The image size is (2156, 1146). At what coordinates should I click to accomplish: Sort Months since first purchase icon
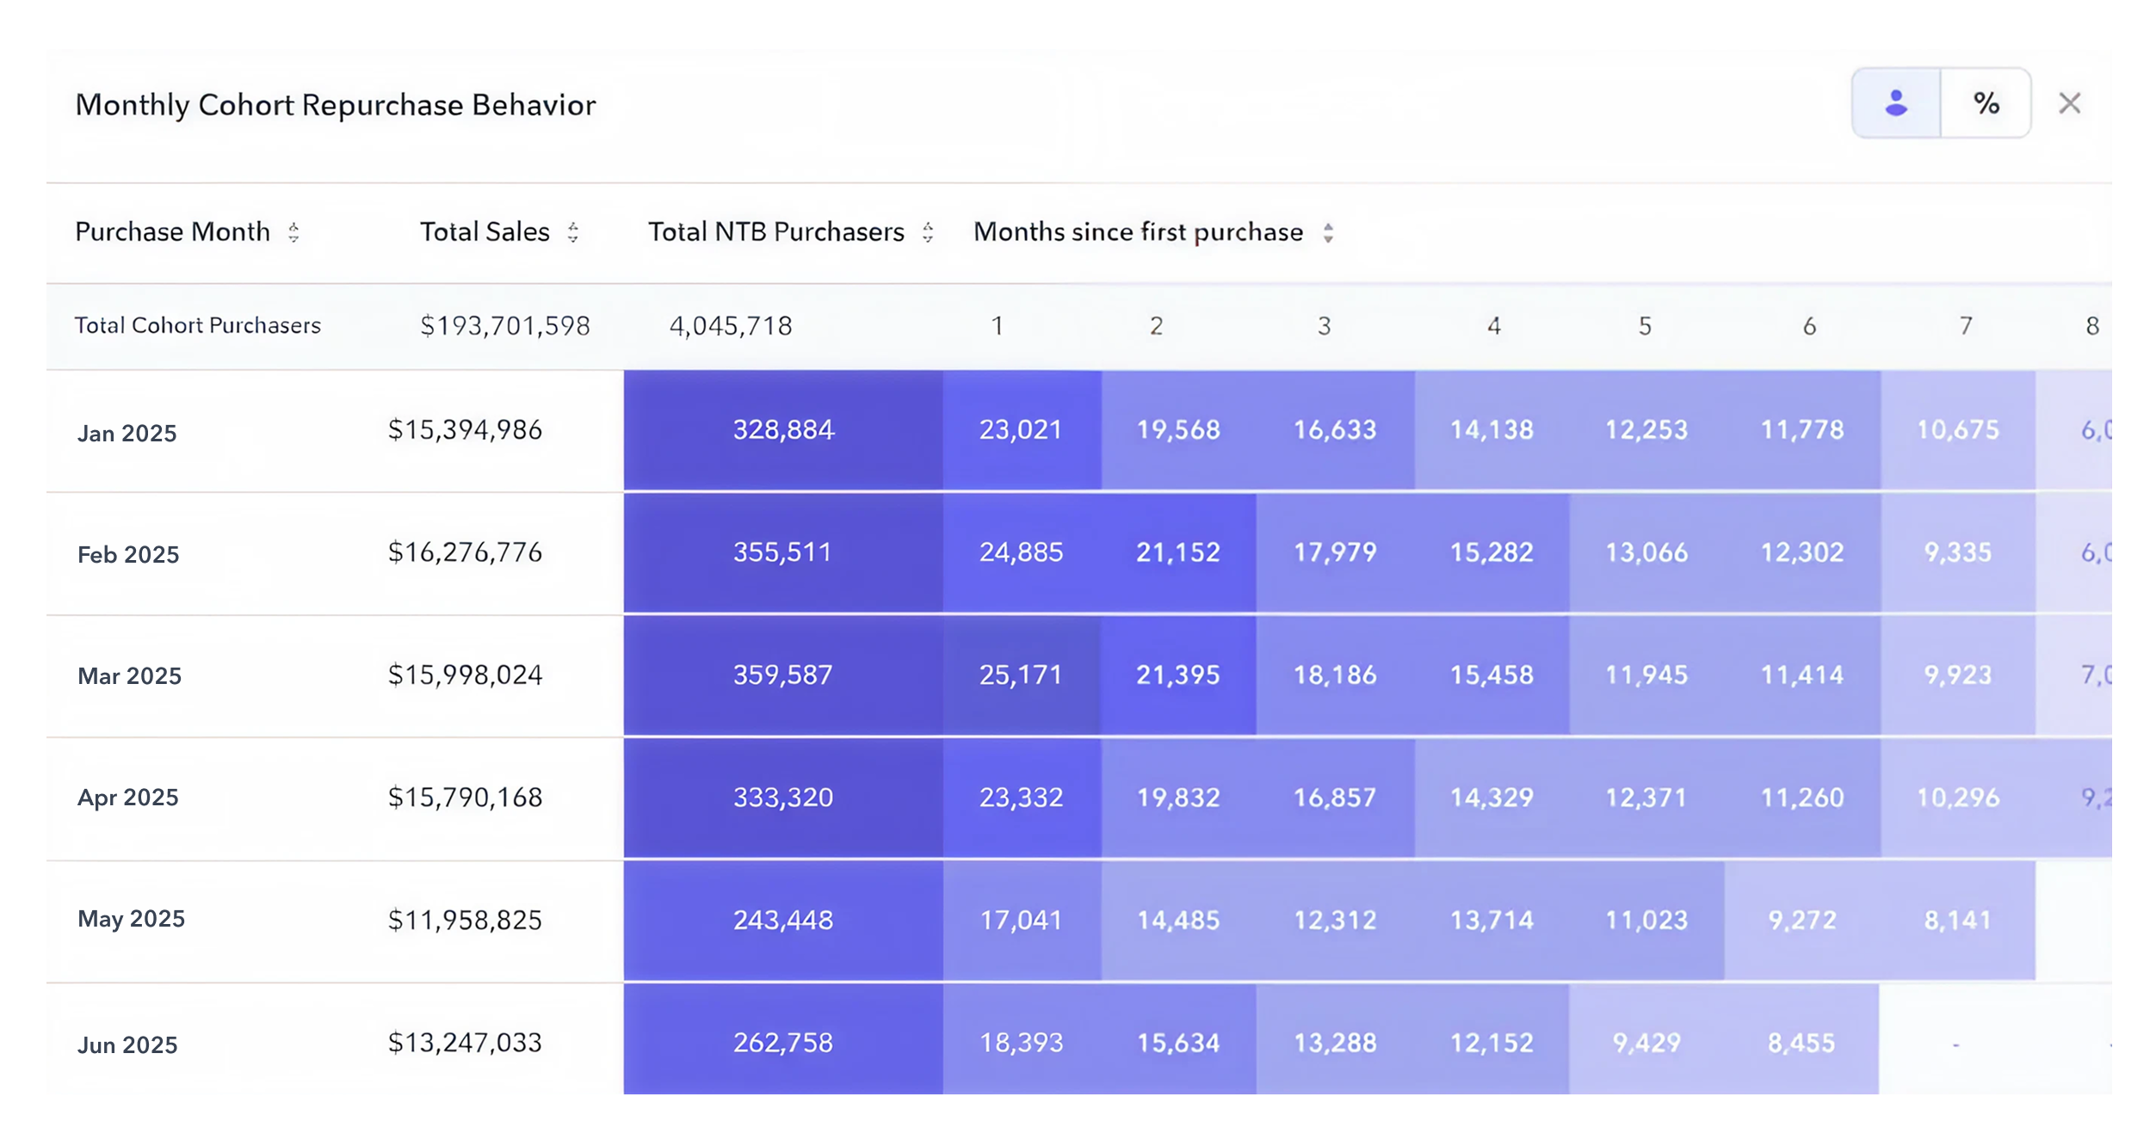point(1328,232)
